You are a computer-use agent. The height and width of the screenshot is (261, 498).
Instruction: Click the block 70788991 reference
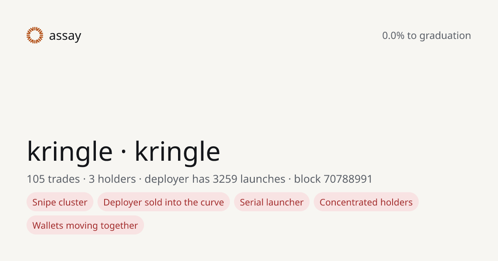coord(333,179)
